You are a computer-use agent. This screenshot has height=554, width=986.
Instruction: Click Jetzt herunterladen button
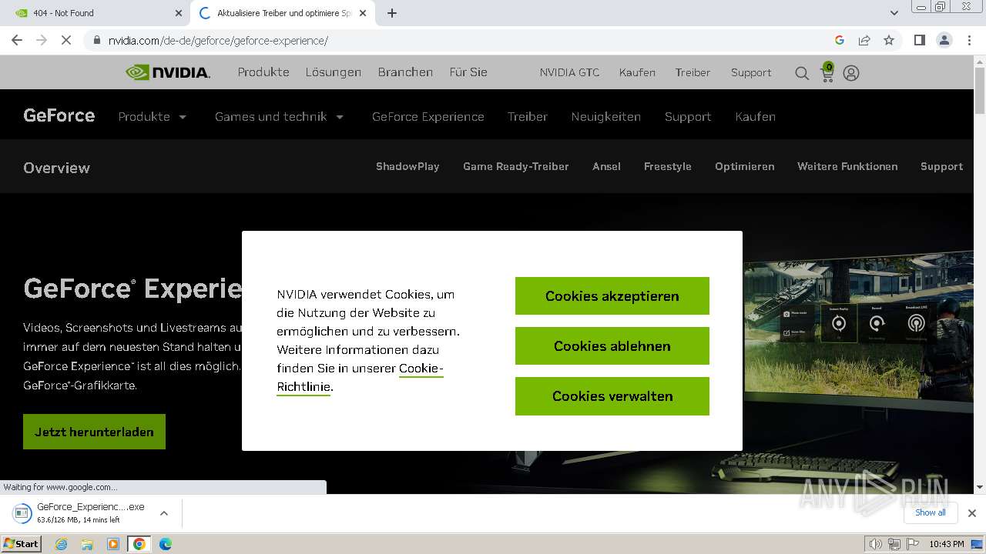click(x=94, y=432)
